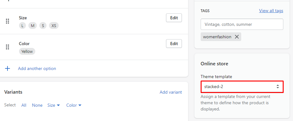
Task: Click the Add another option link
Action: click(x=37, y=68)
